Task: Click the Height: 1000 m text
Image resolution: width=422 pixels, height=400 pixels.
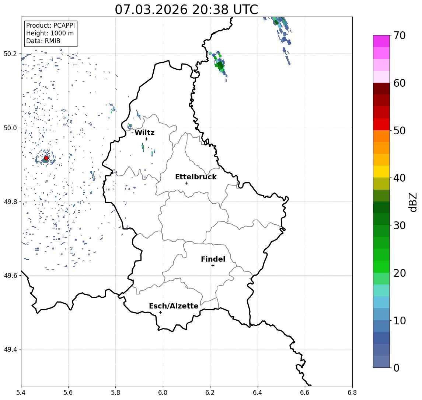Action: tap(50, 33)
